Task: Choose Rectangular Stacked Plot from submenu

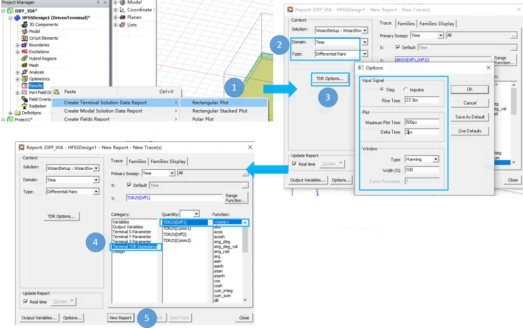Action: coord(220,111)
